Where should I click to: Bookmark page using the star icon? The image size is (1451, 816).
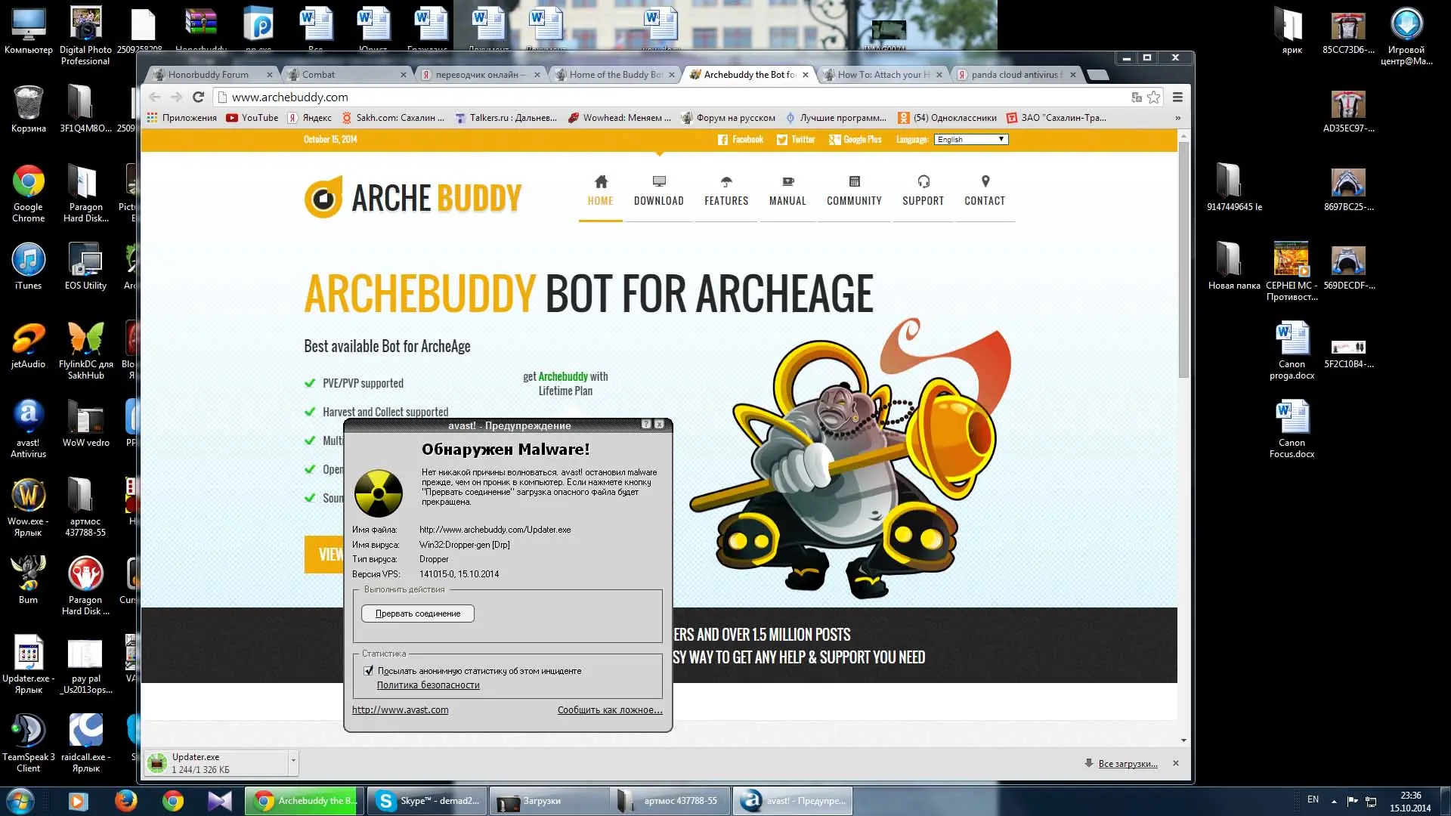[x=1153, y=97]
